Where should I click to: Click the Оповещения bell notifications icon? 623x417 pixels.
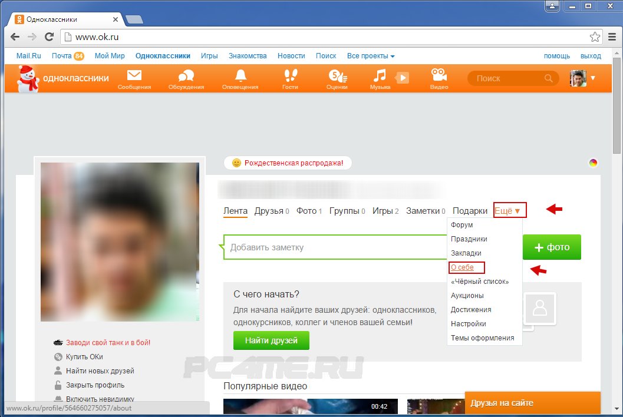coord(240,77)
